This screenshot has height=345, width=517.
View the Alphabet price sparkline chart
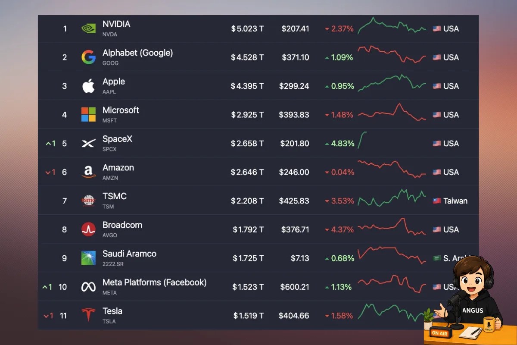coord(392,54)
